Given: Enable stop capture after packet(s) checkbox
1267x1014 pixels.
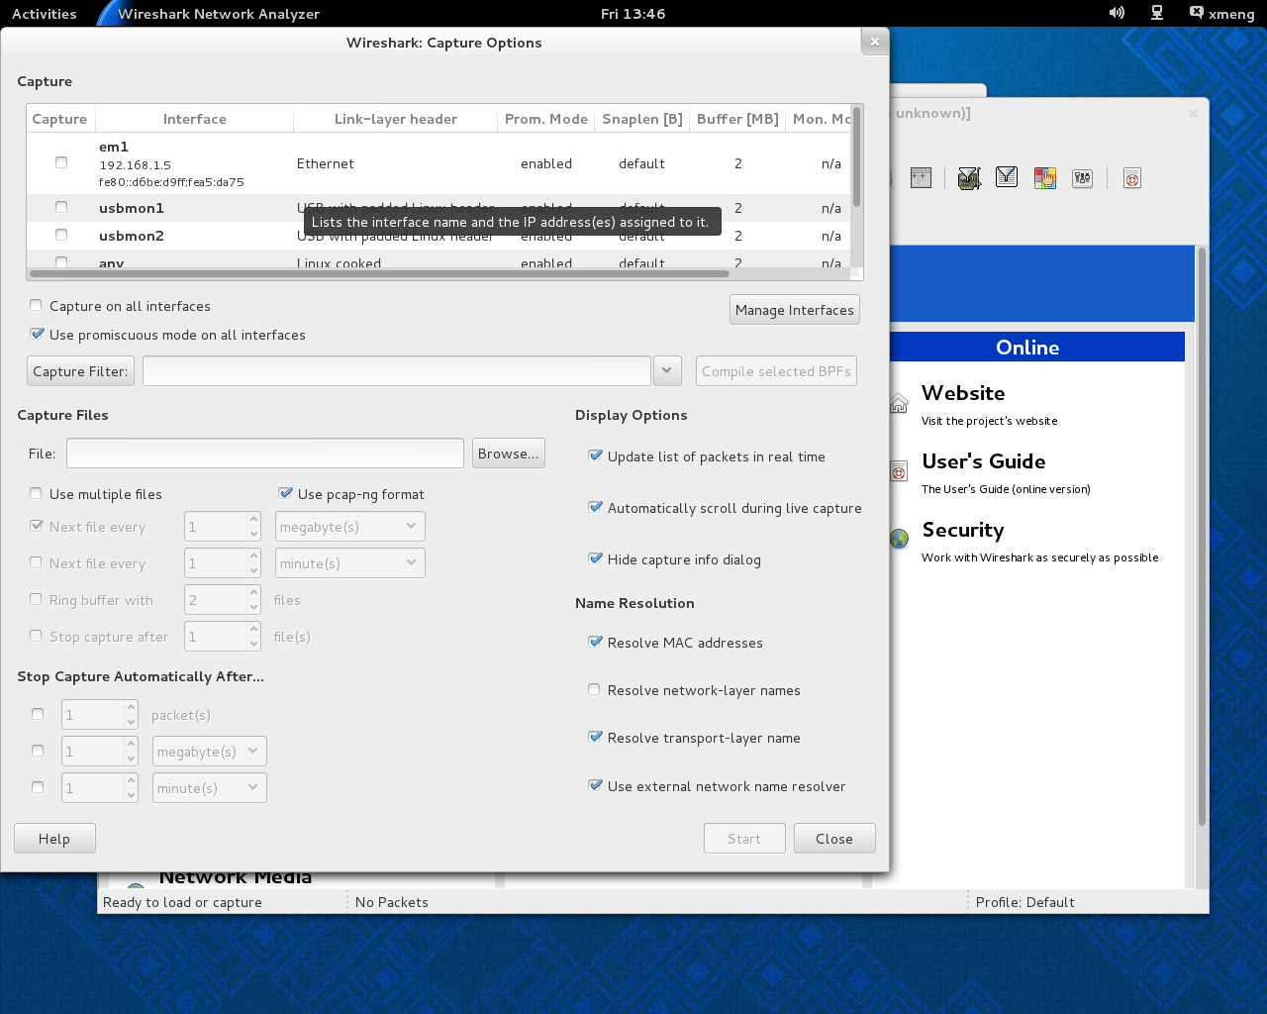Looking at the screenshot, I should pos(38,714).
